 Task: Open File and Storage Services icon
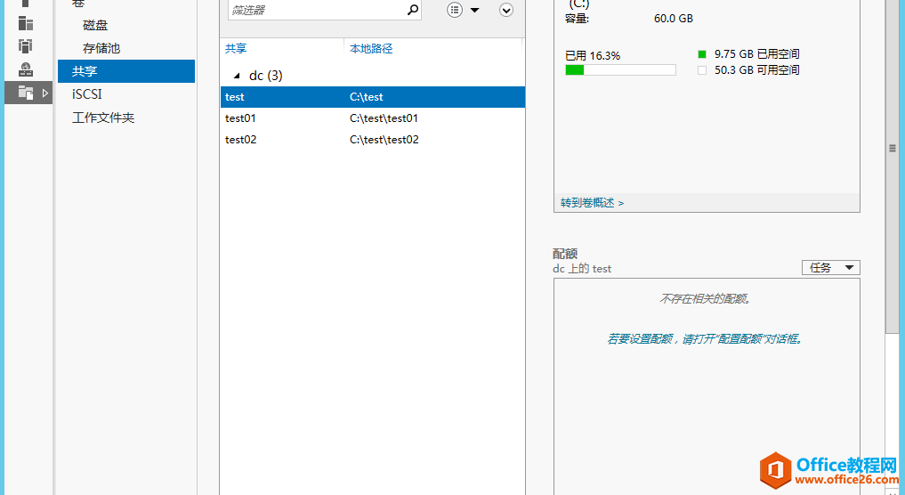(26, 93)
